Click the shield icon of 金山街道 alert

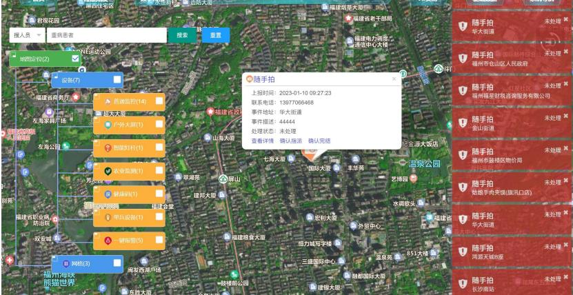[463, 123]
